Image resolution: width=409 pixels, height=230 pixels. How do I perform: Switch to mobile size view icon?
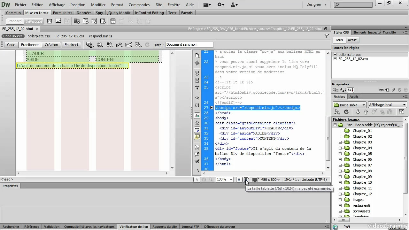[239, 180]
